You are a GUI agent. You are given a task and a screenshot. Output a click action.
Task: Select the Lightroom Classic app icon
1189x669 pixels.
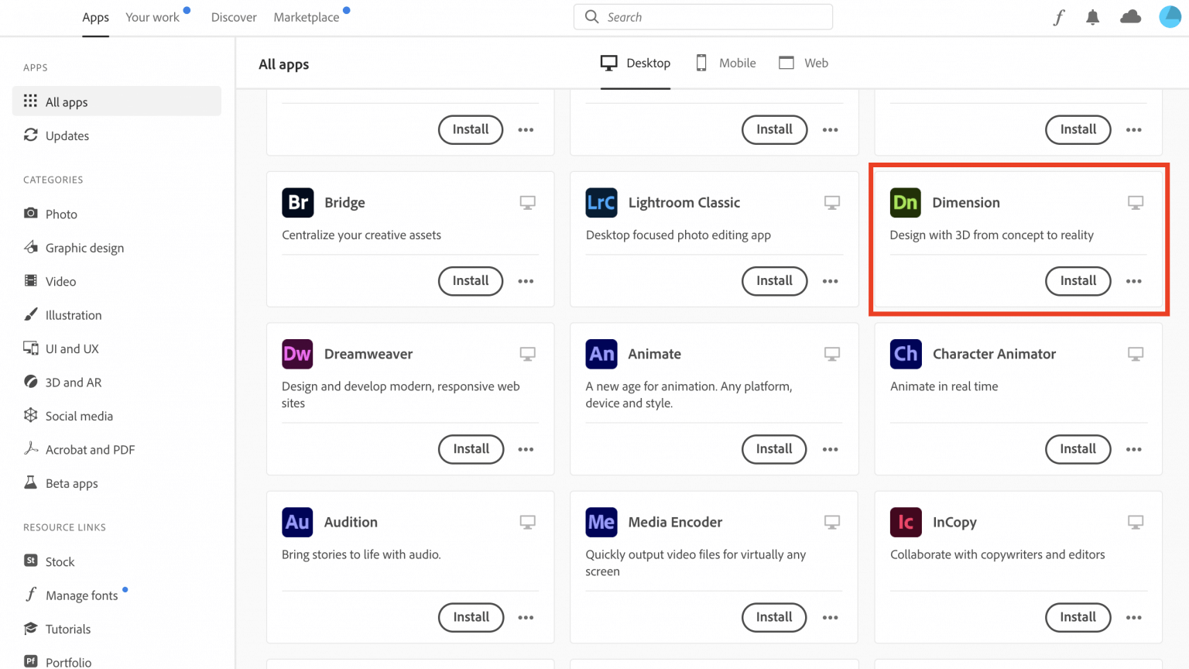pyautogui.click(x=601, y=202)
